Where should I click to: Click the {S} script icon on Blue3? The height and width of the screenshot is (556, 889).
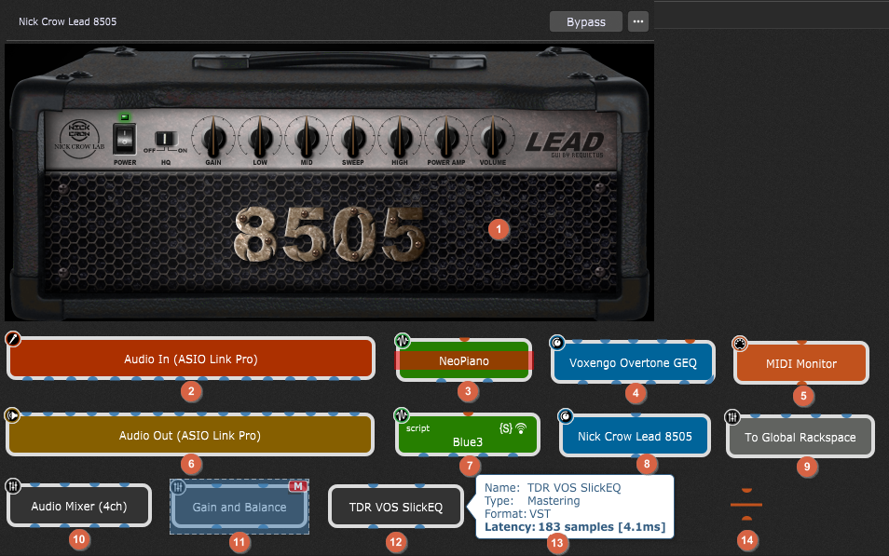[505, 427]
